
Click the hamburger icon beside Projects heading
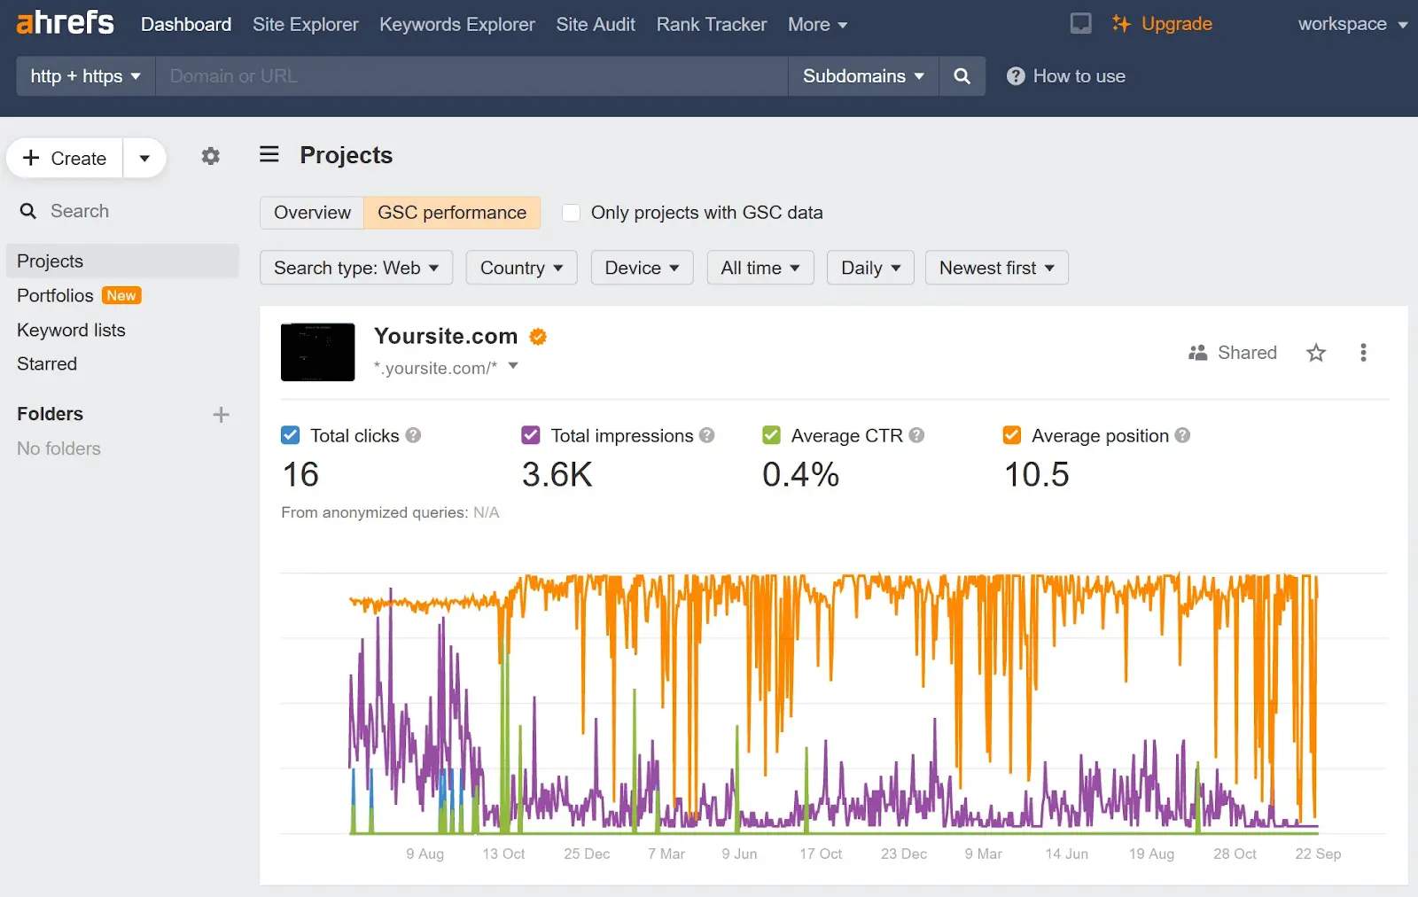(x=269, y=154)
